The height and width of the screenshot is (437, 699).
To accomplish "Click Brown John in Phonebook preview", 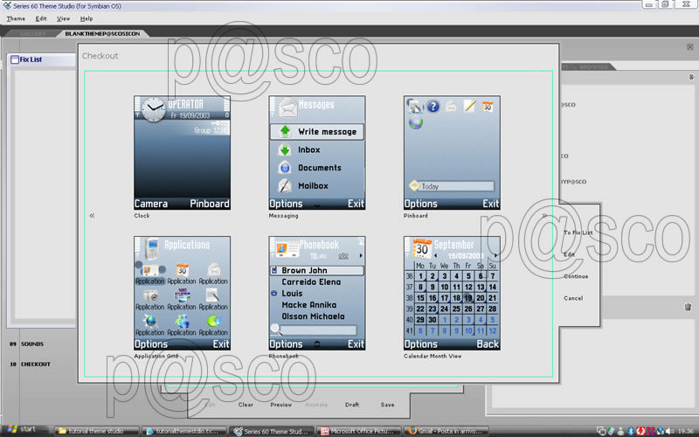I will [317, 271].
